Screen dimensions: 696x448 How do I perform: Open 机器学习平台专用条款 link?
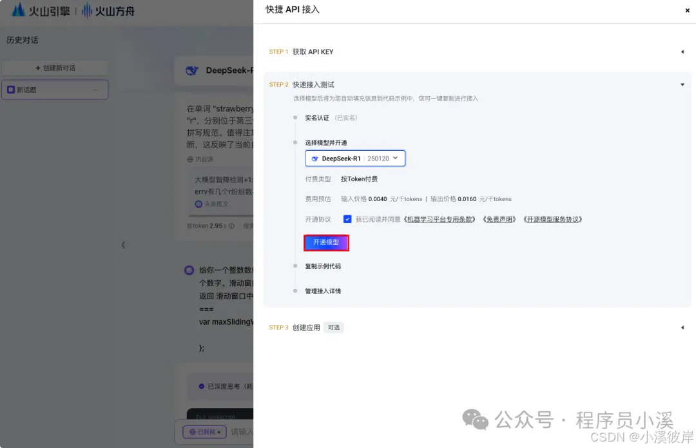click(x=440, y=219)
